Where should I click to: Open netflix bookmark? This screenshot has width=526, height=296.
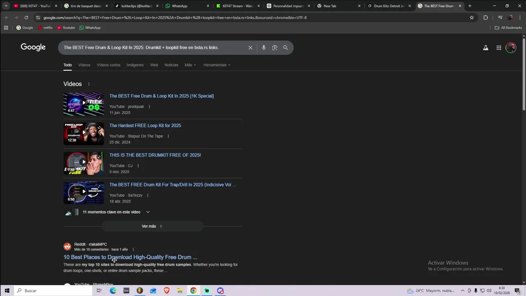(45, 28)
